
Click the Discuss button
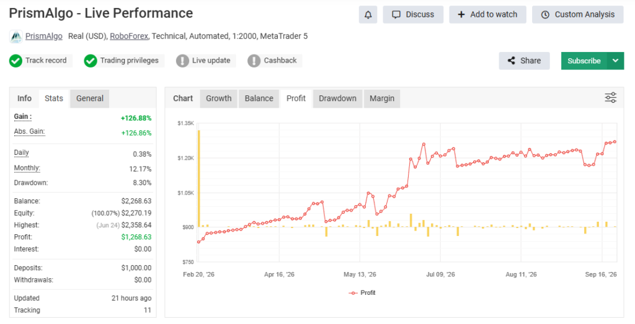[413, 15]
